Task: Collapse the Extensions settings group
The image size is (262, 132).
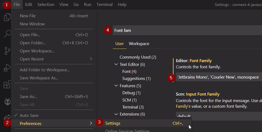Action: point(116,114)
